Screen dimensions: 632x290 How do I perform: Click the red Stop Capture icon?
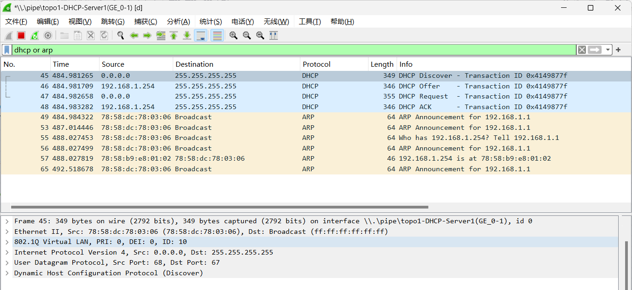20,35
